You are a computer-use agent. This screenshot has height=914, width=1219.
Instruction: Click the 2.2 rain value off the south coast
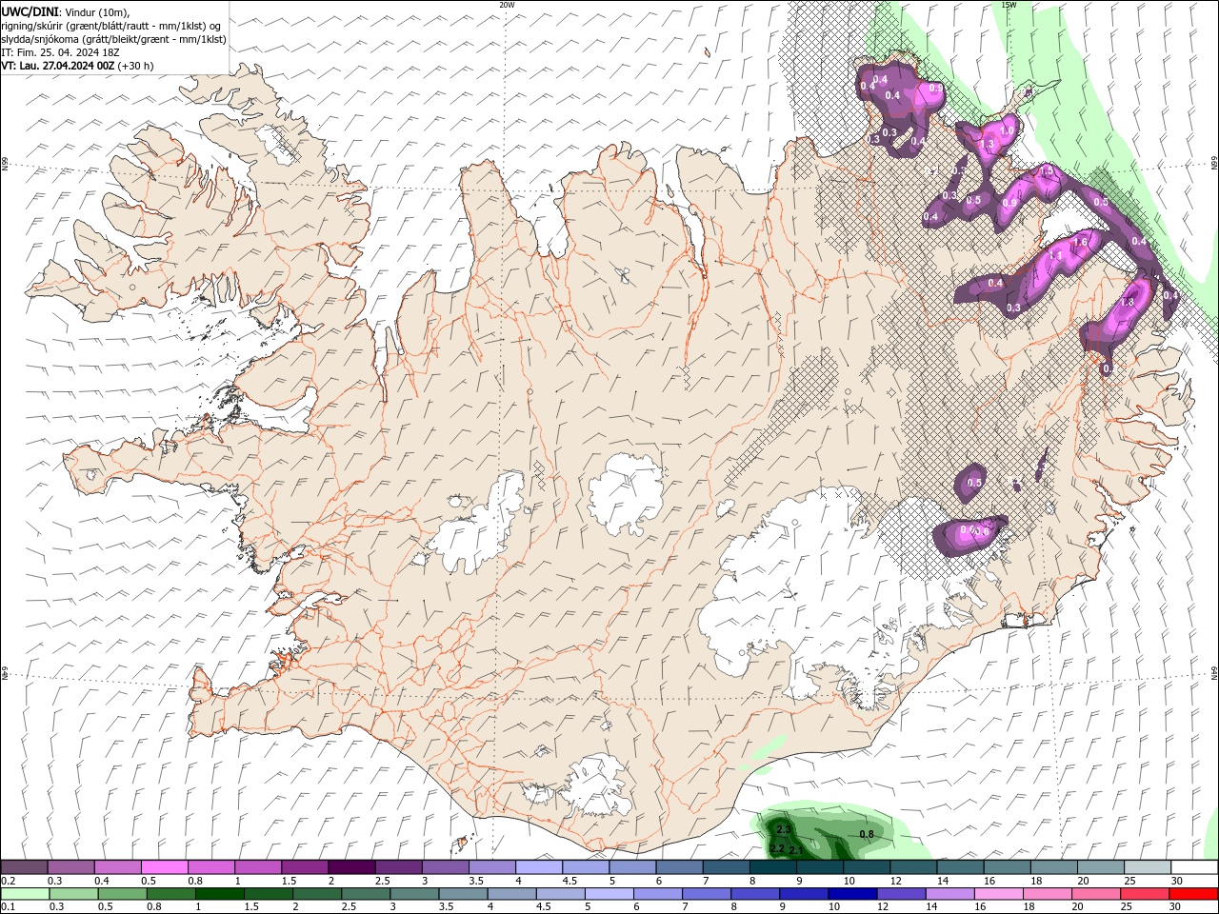777,848
